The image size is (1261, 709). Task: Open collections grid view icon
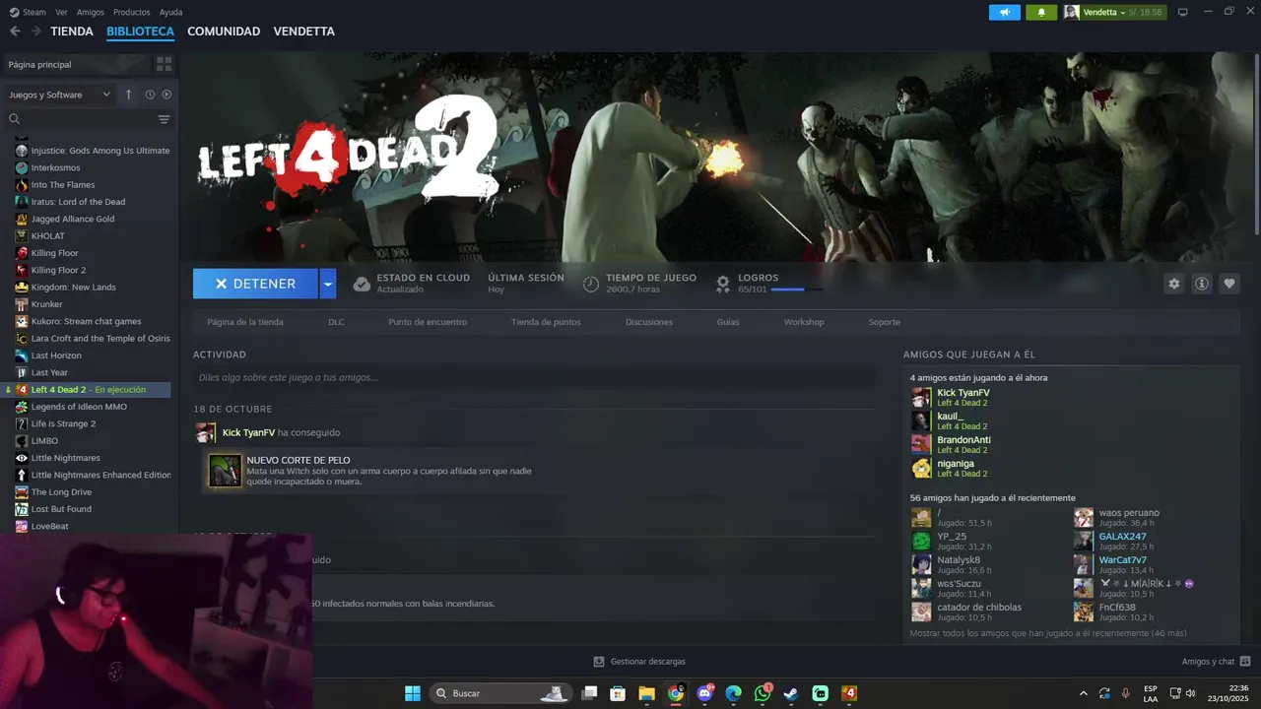[164, 64]
